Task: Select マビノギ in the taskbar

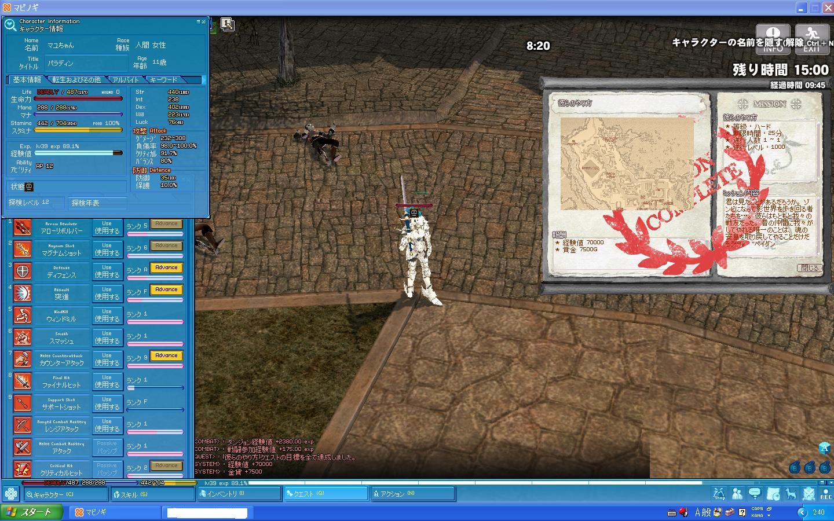Action: click(x=115, y=512)
